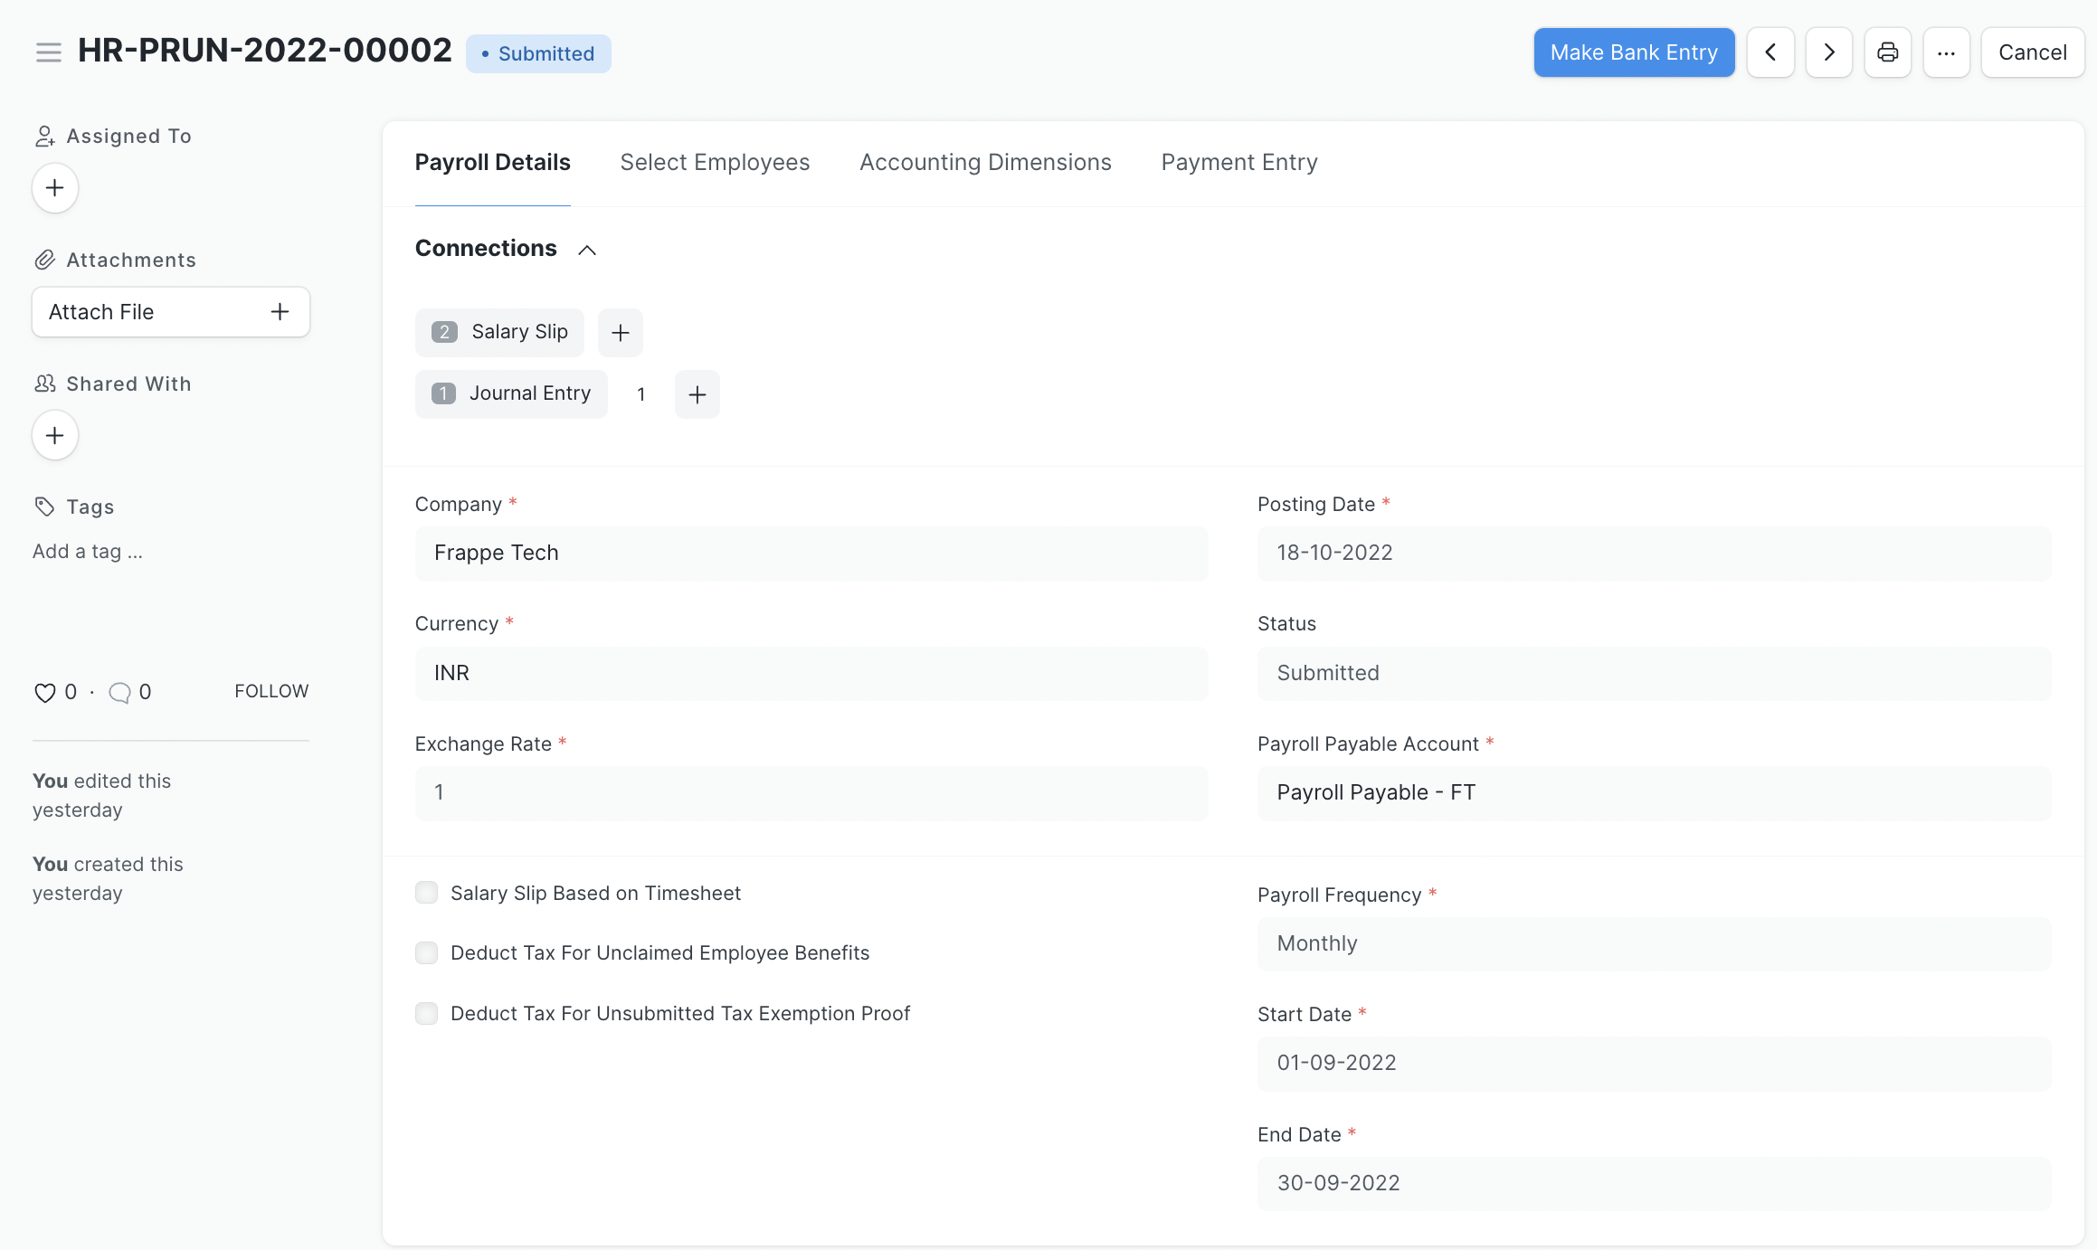Create new Journal Entry plus icon
This screenshot has height=1250, width=2097.
coord(697,394)
